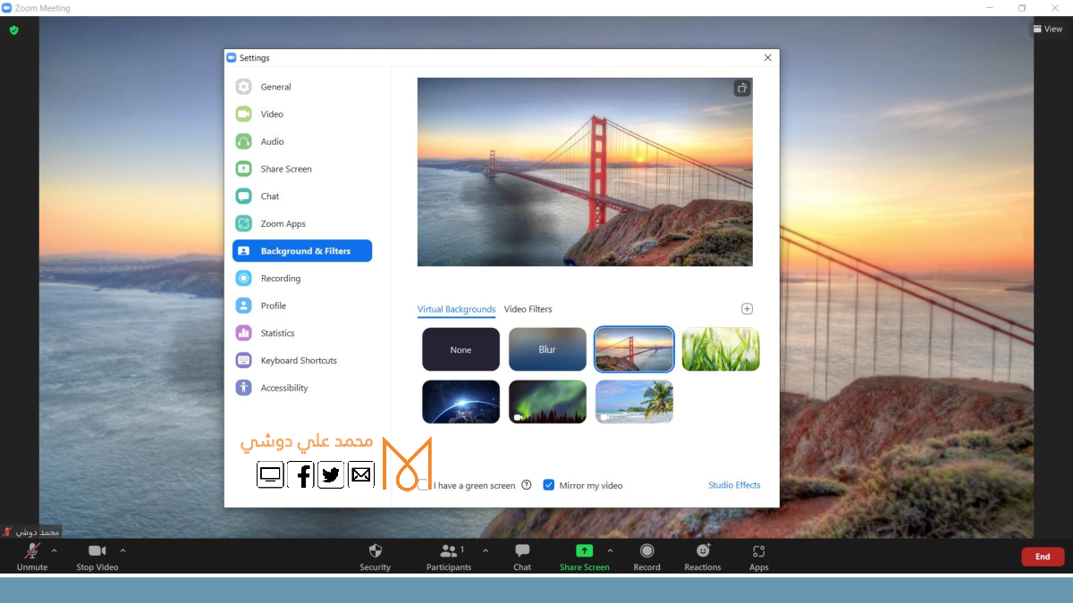Choose the green grass background thumbnail

720,349
